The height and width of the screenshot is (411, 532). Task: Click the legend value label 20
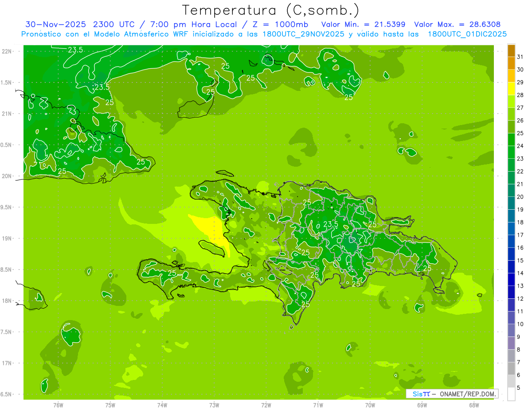(x=520, y=197)
